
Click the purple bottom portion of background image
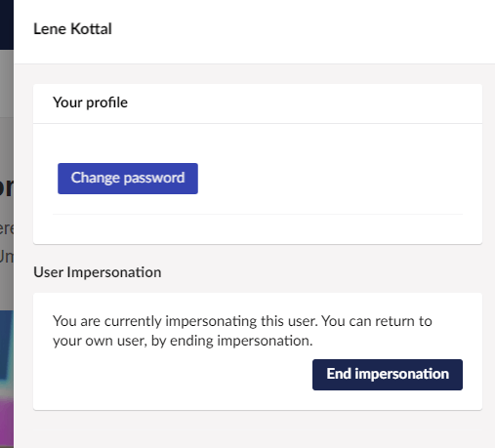7,423
